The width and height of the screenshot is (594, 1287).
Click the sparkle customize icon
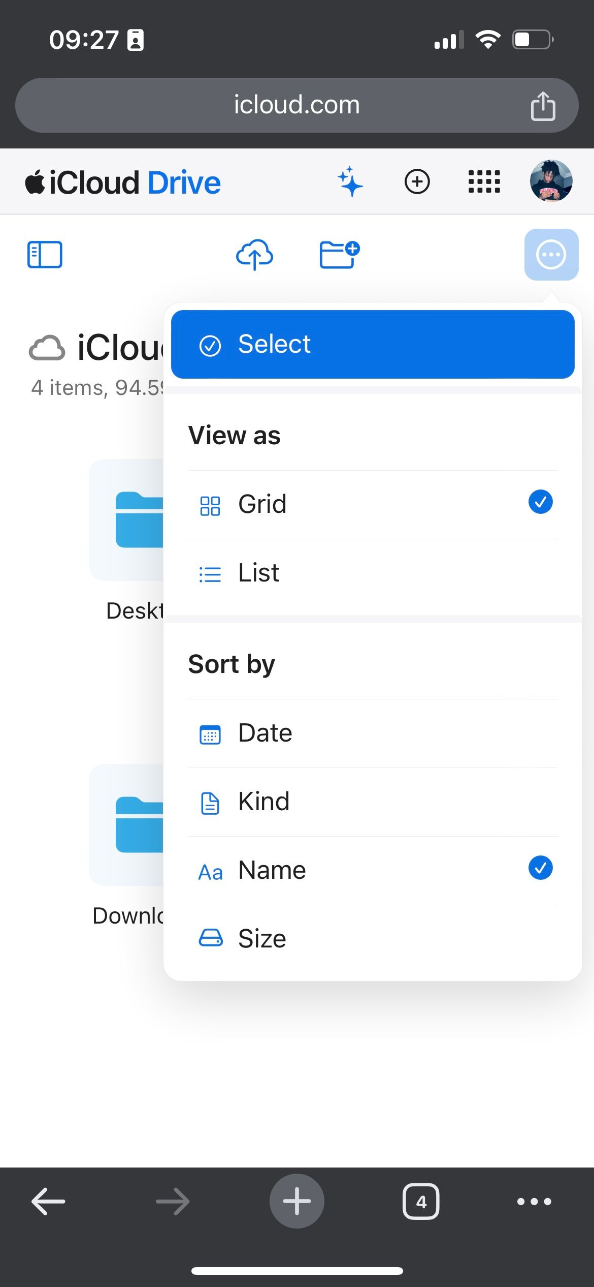click(350, 182)
